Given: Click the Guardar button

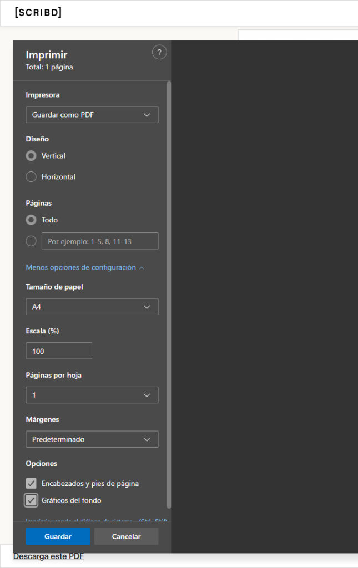Looking at the screenshot, I should point(58,536).
